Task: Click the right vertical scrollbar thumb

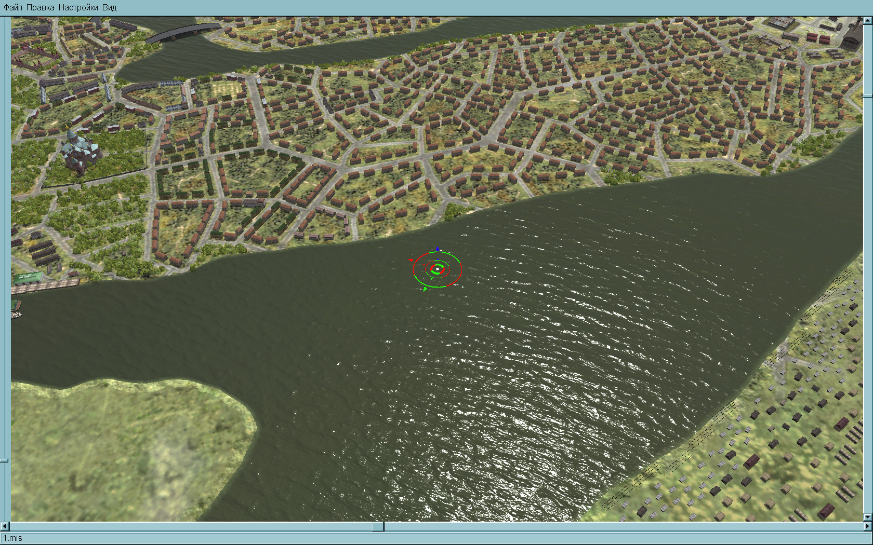Action: 868,97
